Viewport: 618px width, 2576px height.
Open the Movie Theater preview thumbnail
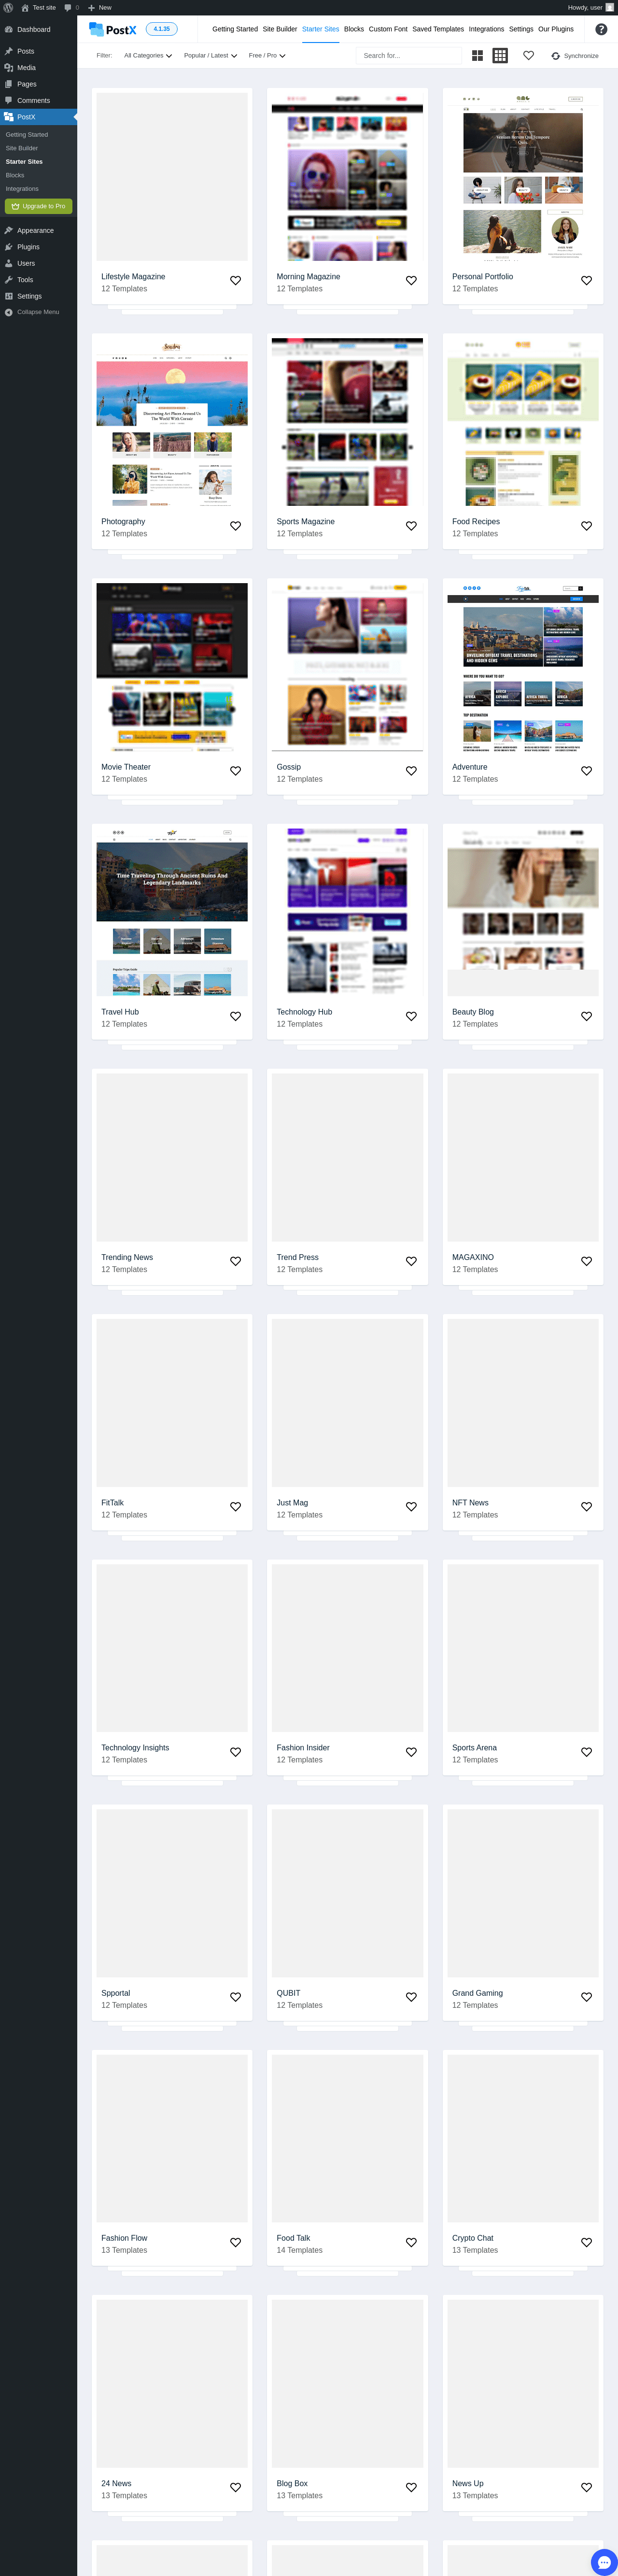[172, 667]
